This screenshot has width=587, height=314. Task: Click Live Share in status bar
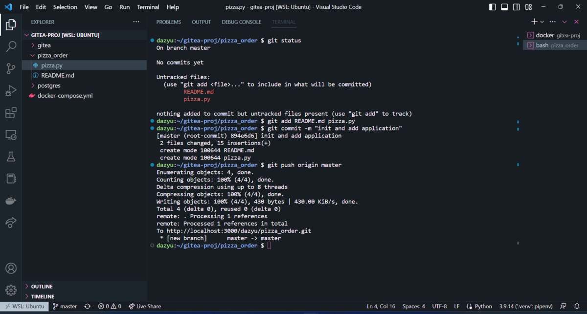pyautogui.click(x=145, y=306)
